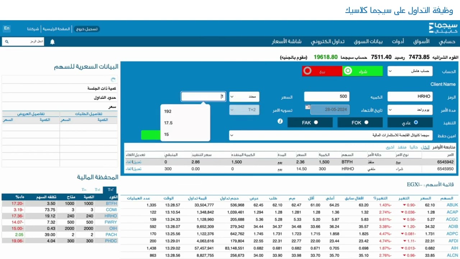Open ACAP in the stock list
460x259 pixels.
click(x=452, y=212)
